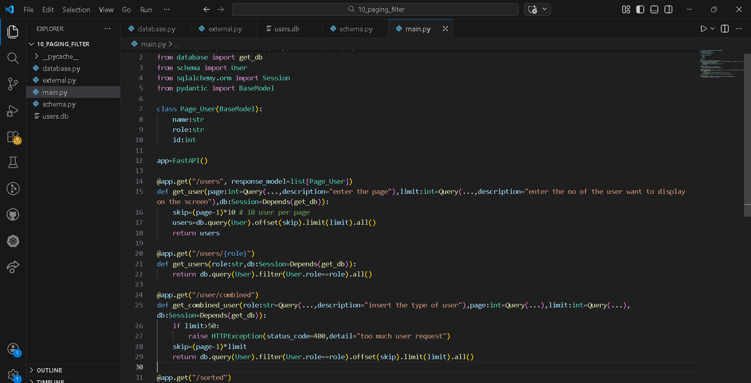This screenshot has height=383, width=751.
Task: Open the Git Graph circular icon
Action: pos(14,189)
